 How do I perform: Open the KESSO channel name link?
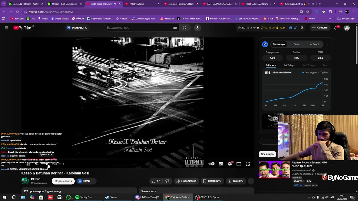pos(36,179)
